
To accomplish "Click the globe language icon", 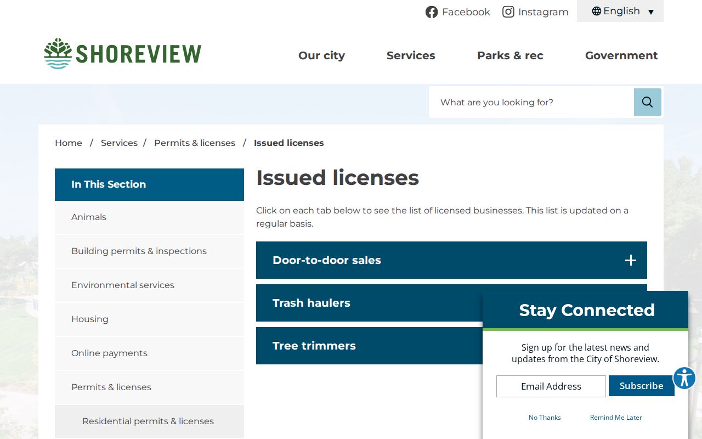I will 597,11.
